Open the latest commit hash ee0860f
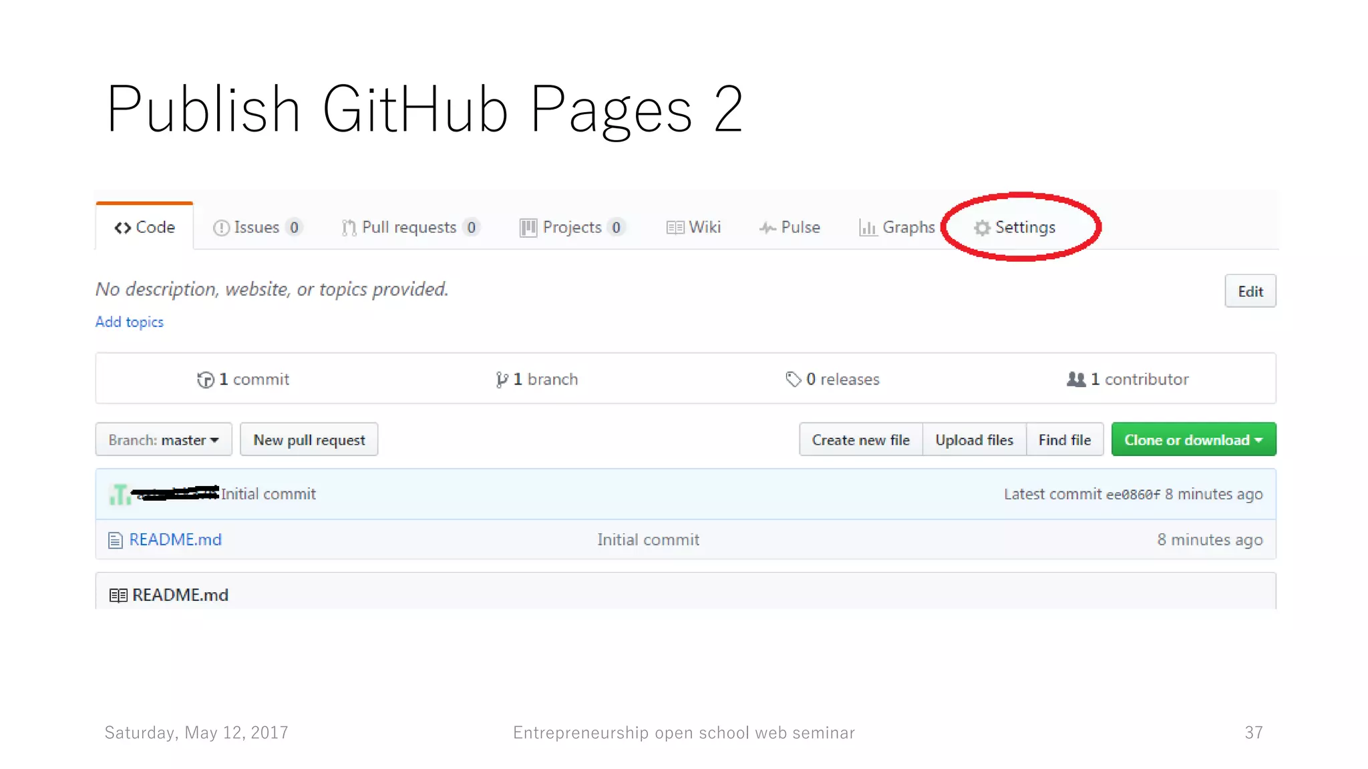The width and height of the screenshot is (1368, 769). (x=1133, y=495)
